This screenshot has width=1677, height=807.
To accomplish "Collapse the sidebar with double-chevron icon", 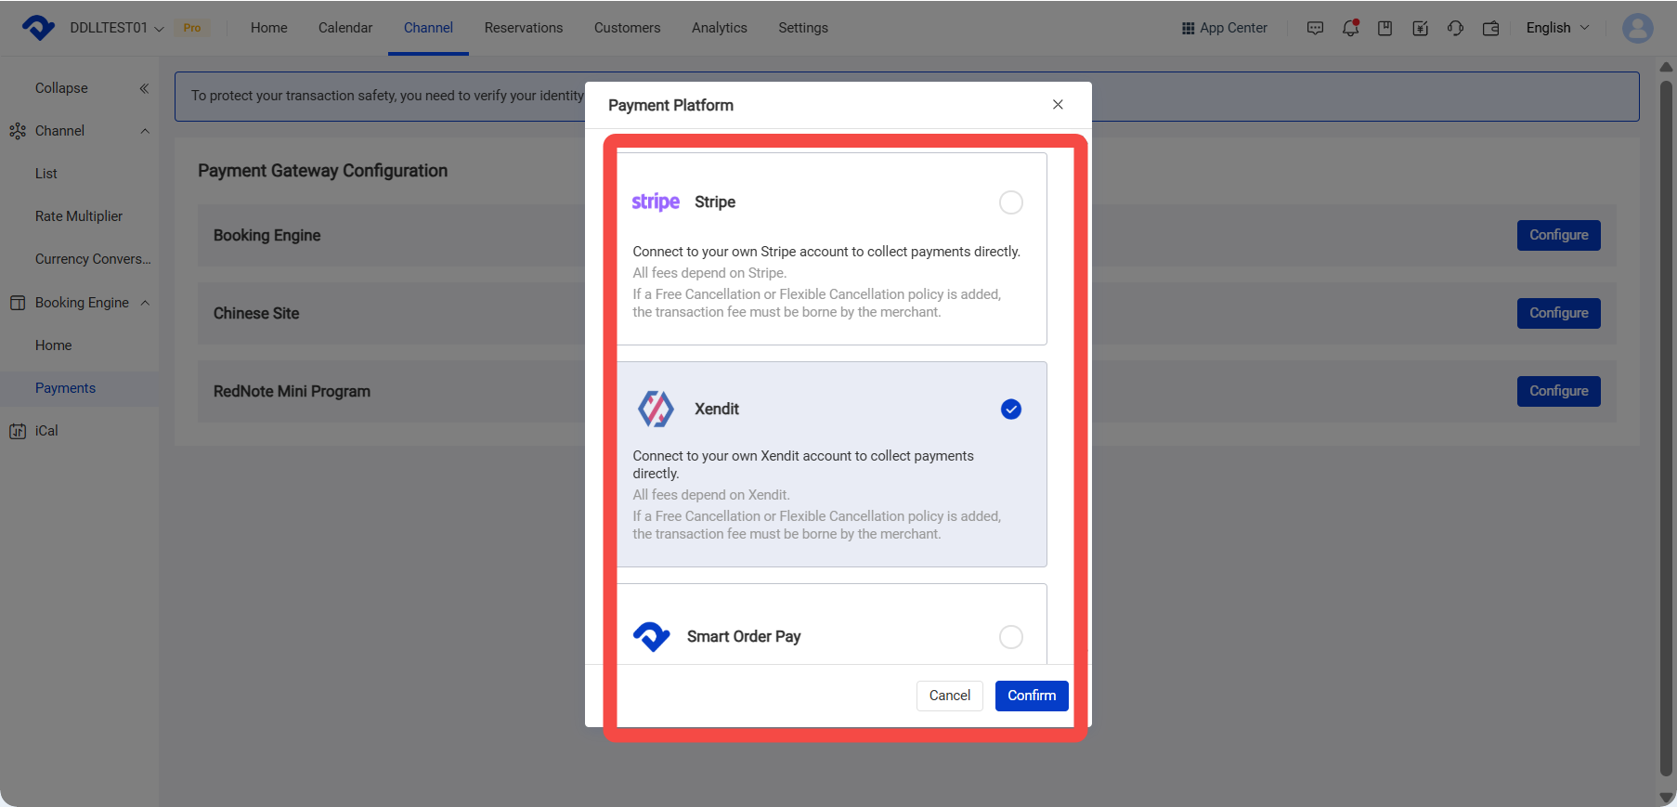I will [x=144, y=88].
